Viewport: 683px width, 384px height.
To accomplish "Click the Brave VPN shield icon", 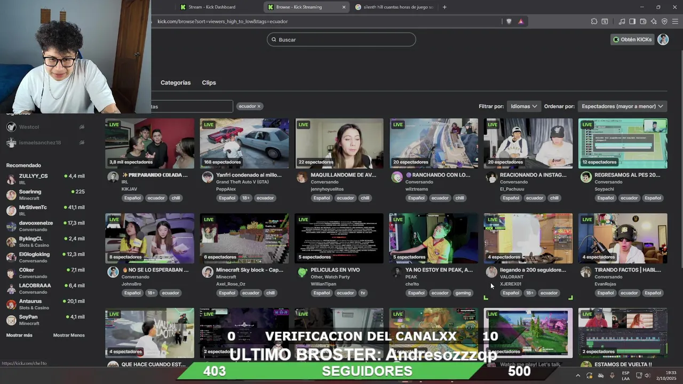I will 664,21.
